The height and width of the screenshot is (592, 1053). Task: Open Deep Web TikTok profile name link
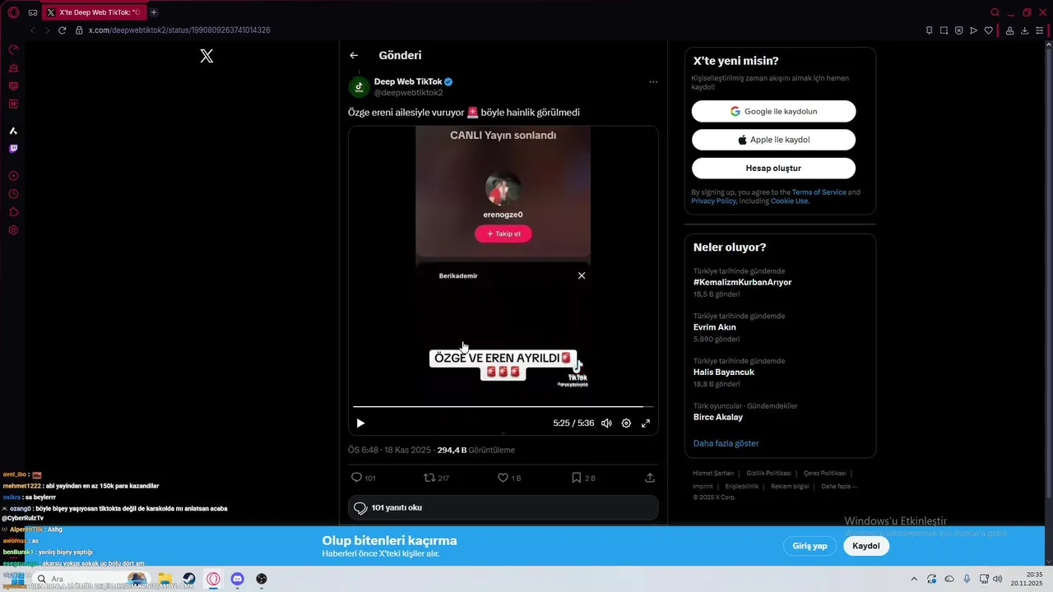(408, 81)
